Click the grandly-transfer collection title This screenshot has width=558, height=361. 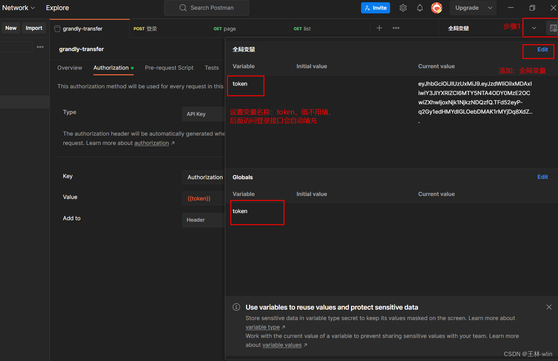pyautogui.click(x=82, y=49)
